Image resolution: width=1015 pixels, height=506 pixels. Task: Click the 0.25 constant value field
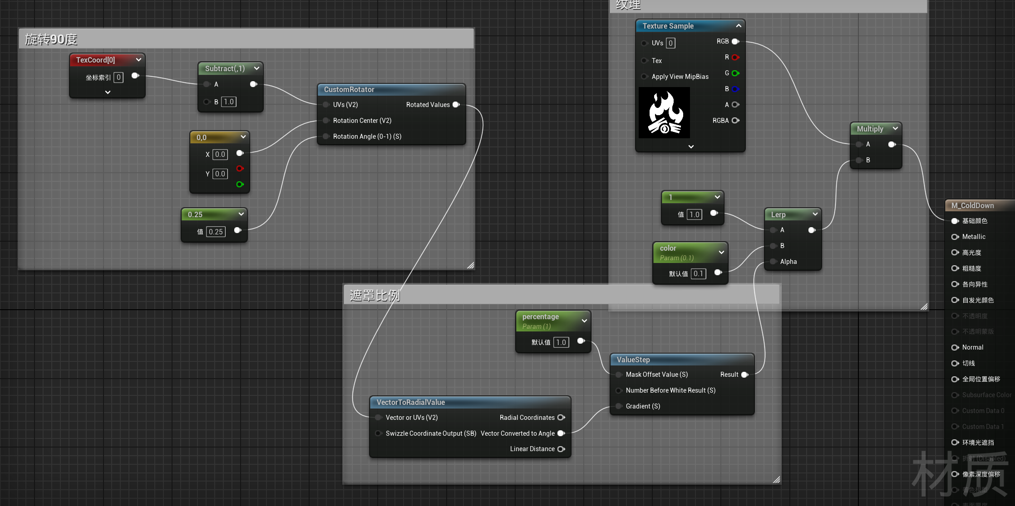point(216,232)
